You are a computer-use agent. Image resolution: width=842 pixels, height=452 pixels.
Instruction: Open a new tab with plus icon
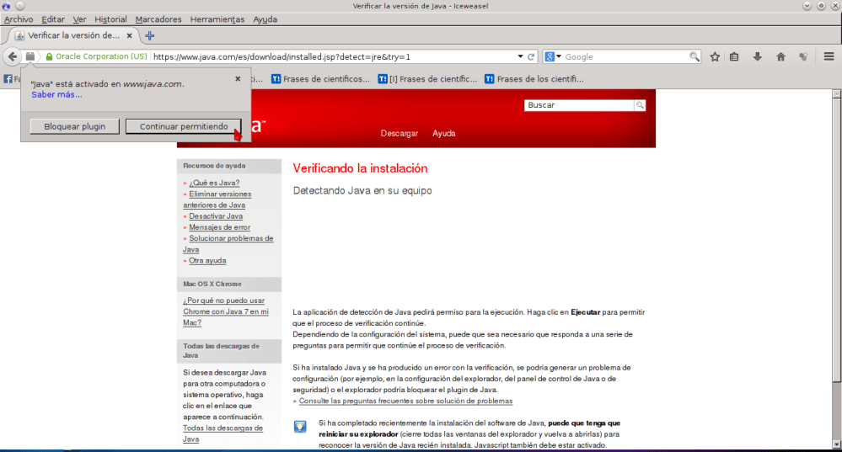(x=150, y=36)
